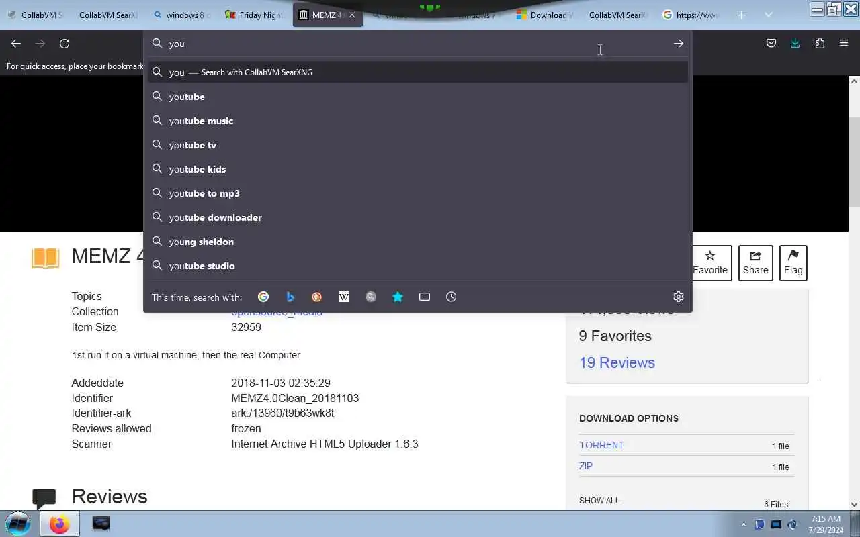Close the MEMZ tab

click(351, 15)
